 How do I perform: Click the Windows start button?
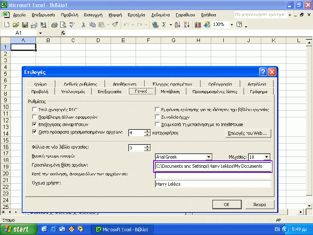(18, 229)
